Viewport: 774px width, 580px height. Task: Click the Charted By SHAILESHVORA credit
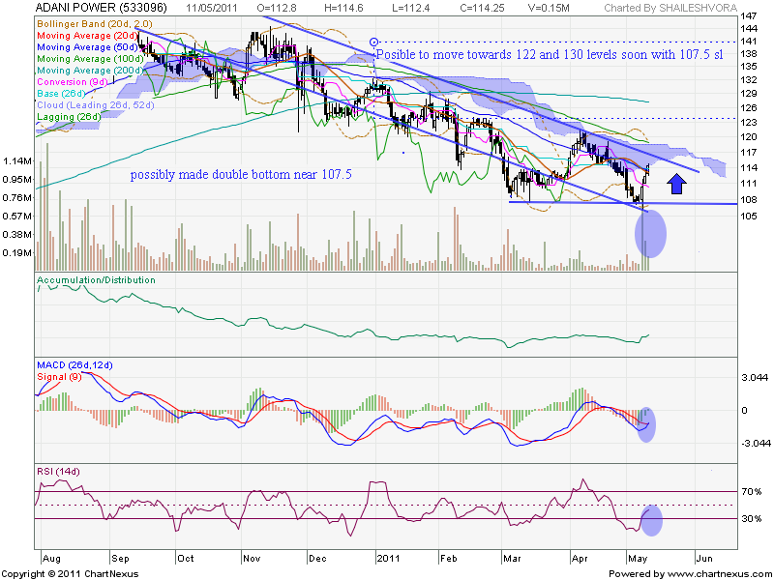(x=670, y=8)
